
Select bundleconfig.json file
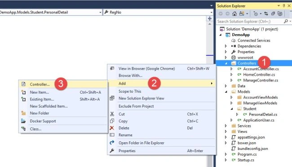coord(253,149)
